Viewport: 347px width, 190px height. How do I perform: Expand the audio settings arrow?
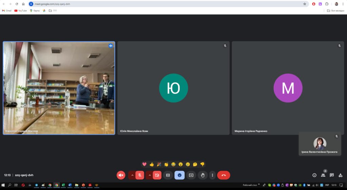[x=132, y=175]
